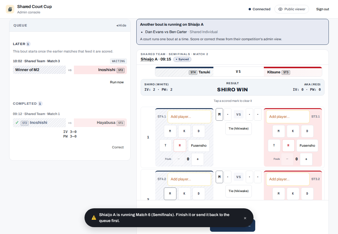
Task: Award Fusensho to ST3.1 in bout 1
Action: click(307, 146)
